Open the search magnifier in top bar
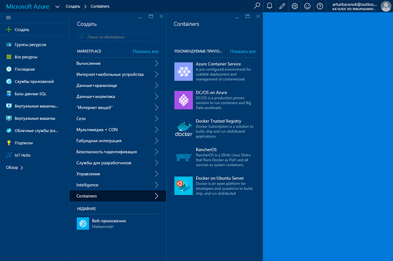This screenshot has height=261, width=393. click(257, 6)
